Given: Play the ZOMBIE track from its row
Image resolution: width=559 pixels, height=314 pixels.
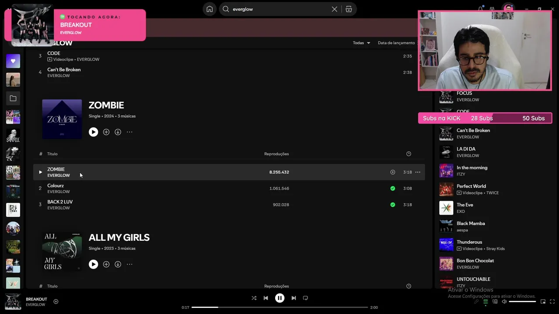Looking at the screenshot, I should (x=40, y=172).
